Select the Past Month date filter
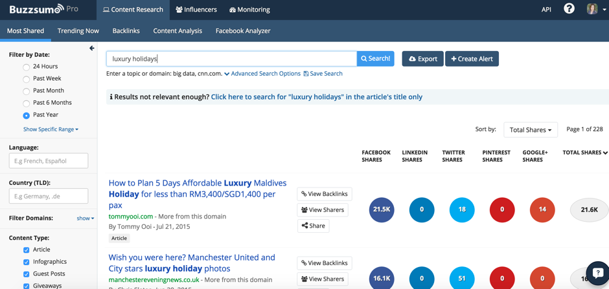 click(27, 91)
